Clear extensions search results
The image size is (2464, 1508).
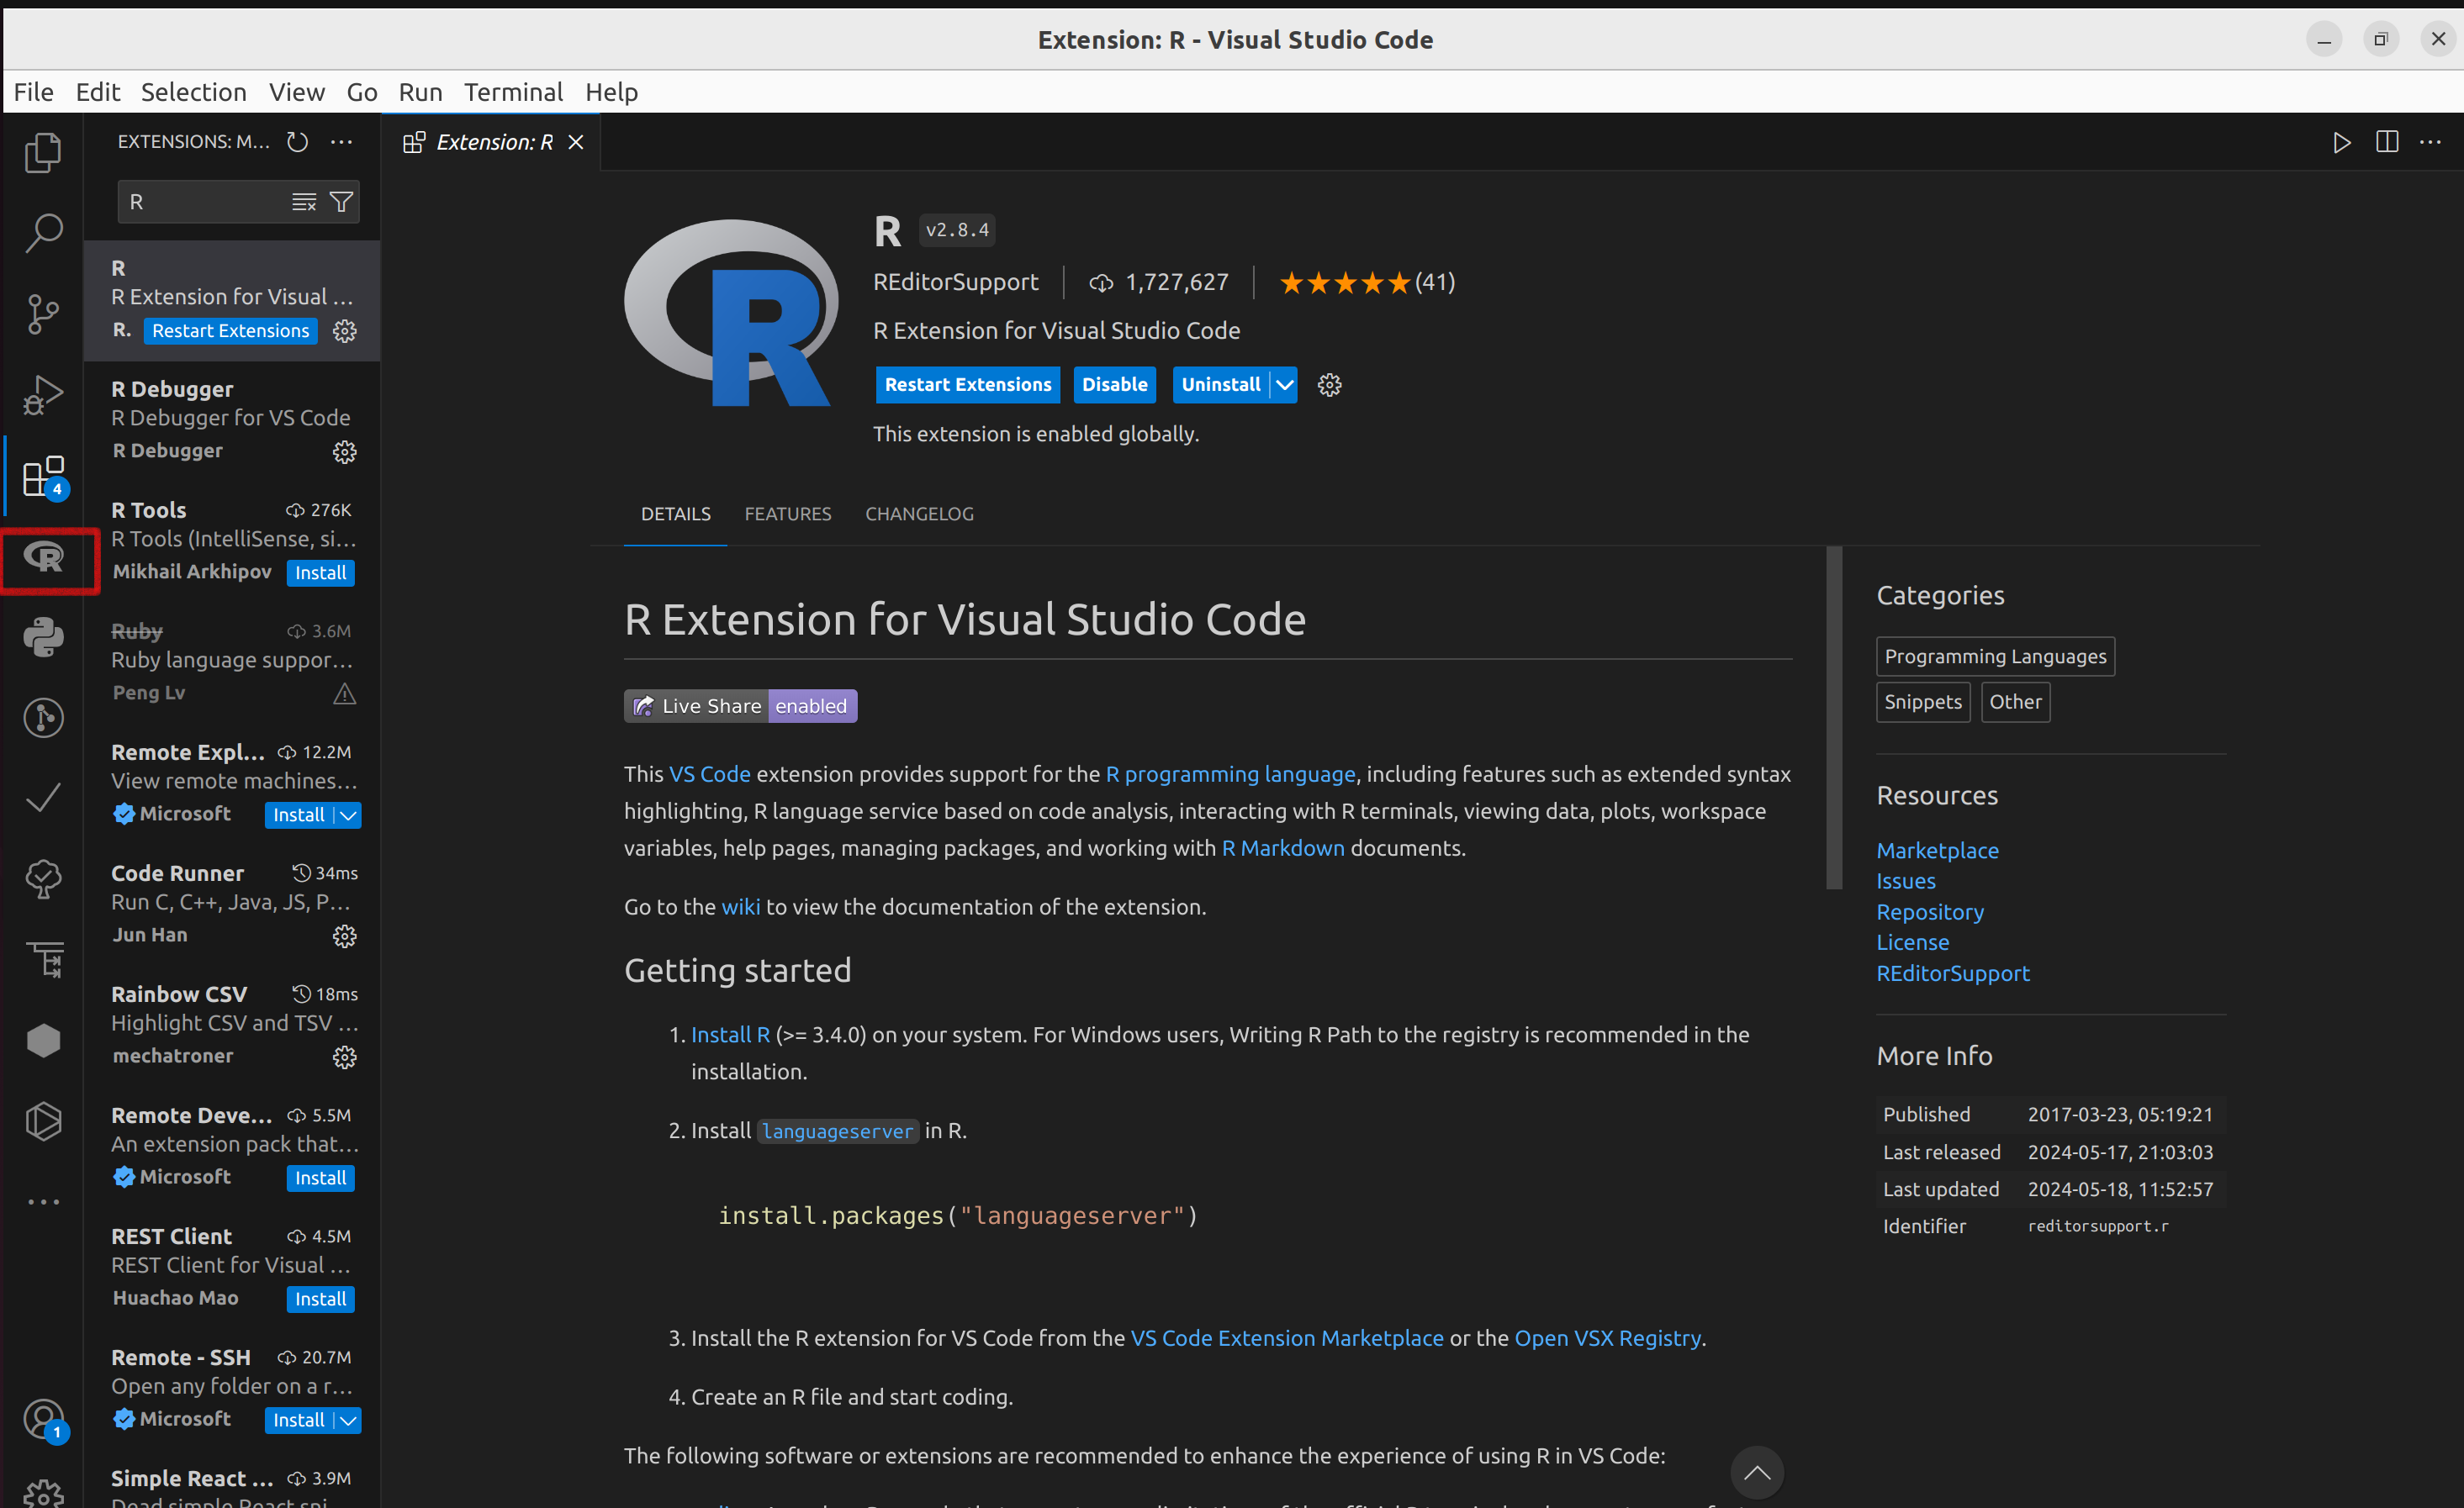pyautogui.click(x=304, y=202)
